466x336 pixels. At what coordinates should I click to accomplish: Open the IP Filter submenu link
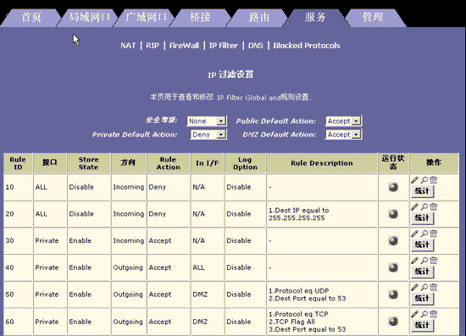coord(223,46)
